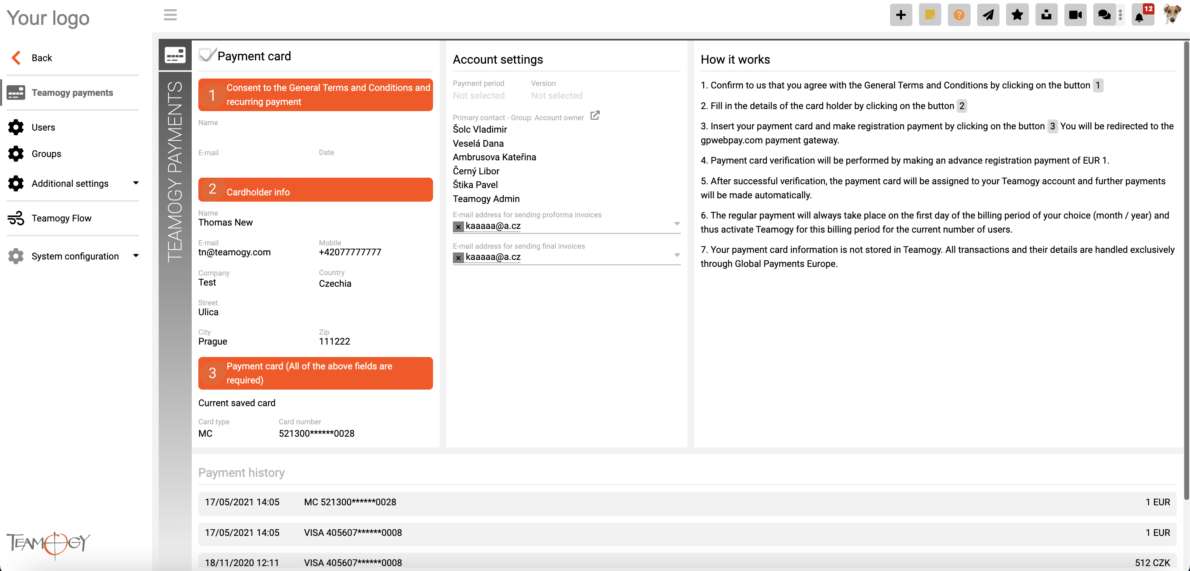
Task: Select contact Šolc Vladimir
Action: coord(479,129)
